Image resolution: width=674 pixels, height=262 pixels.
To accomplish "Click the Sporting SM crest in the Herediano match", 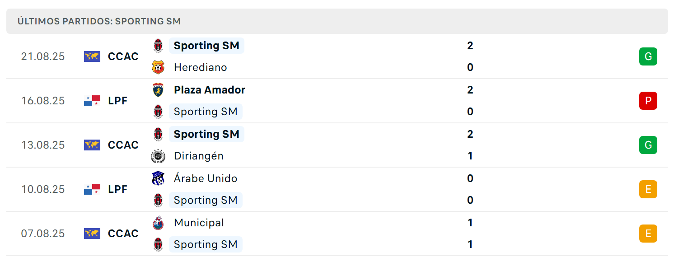I will (x=158, y=46).
